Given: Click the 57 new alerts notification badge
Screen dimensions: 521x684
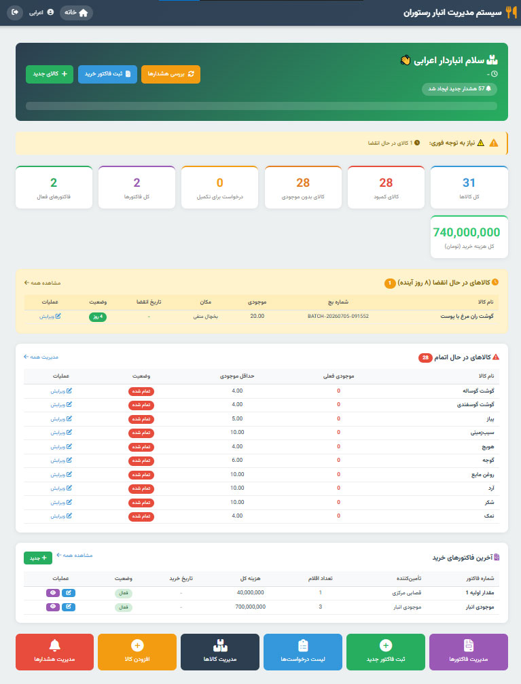Looking at the screenshot, I should click(x=459, y=88).
